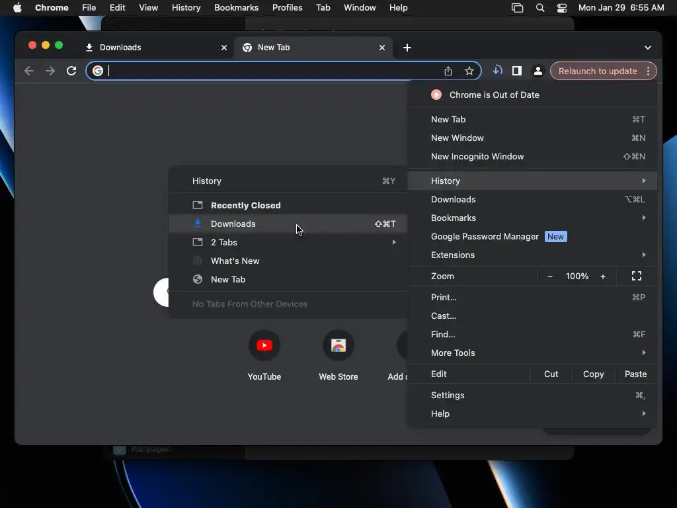Click the 100% zoom level value

coord(577,276)
